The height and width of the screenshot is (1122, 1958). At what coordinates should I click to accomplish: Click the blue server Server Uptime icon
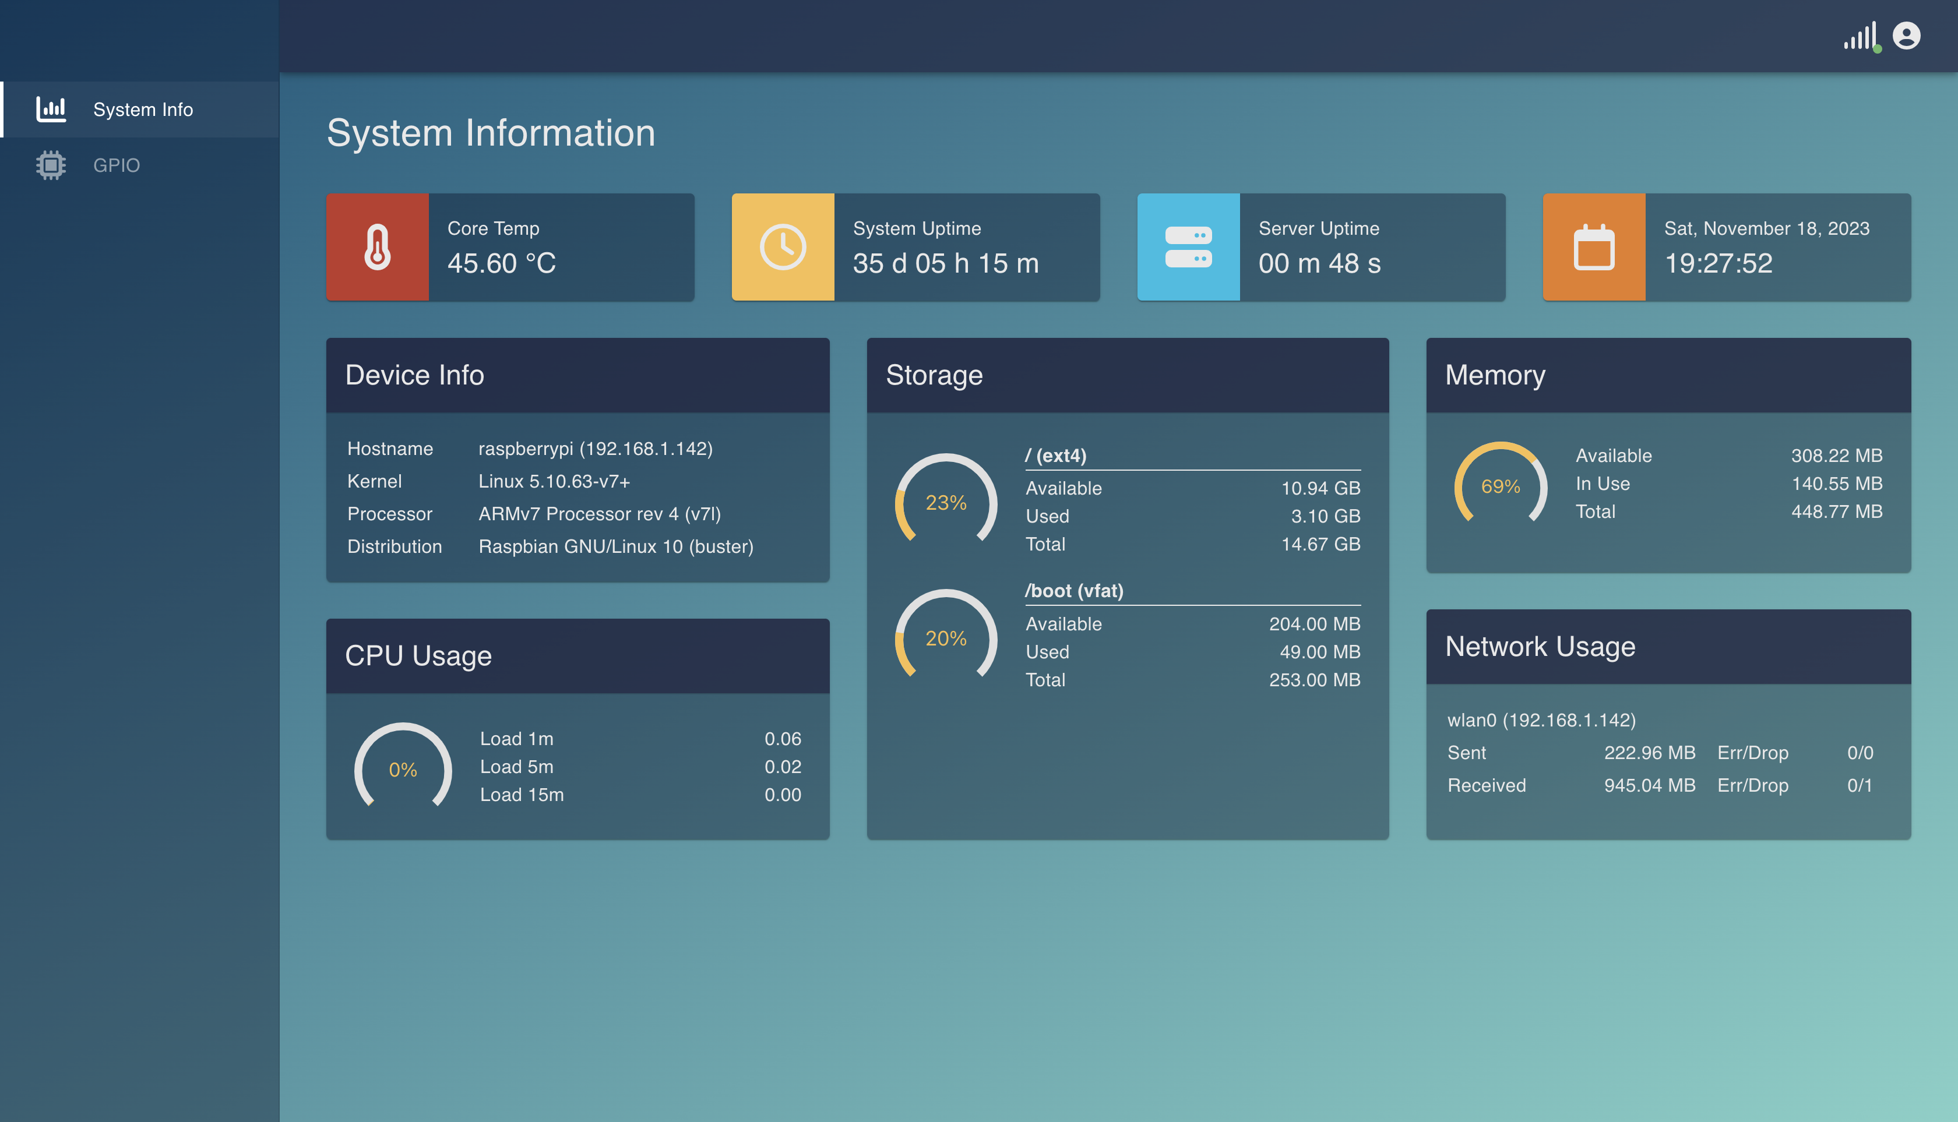tap(1188, 248)
